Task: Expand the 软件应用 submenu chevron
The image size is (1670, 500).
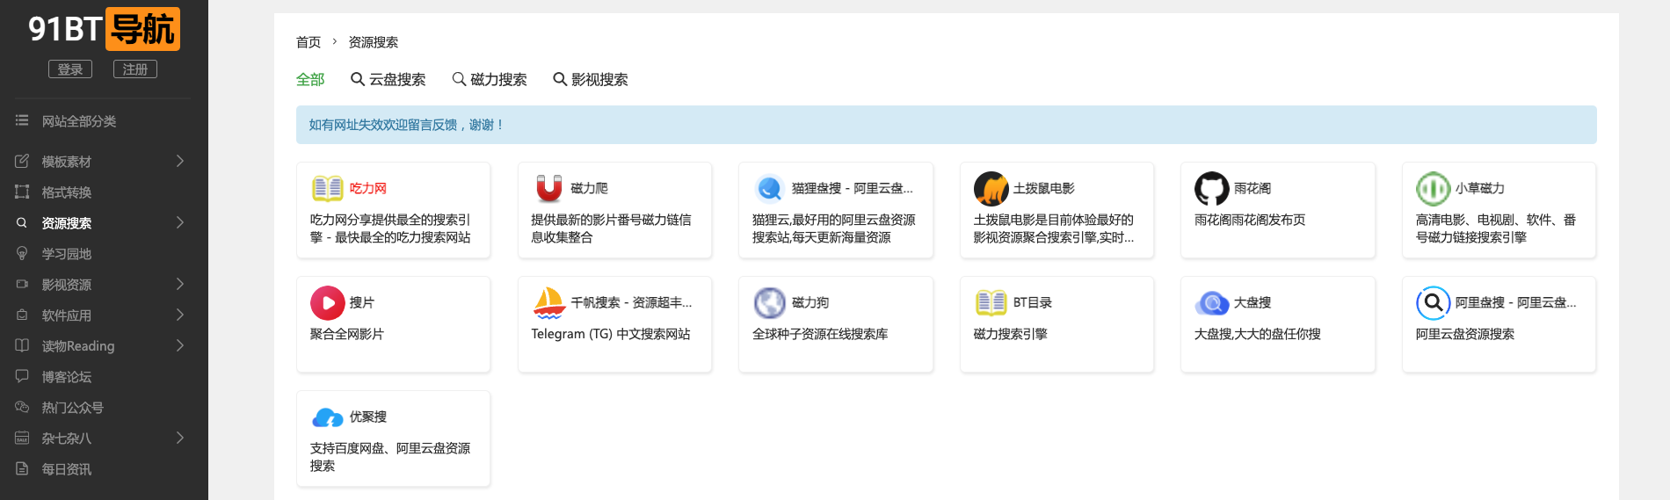Action: click(179, 315)
